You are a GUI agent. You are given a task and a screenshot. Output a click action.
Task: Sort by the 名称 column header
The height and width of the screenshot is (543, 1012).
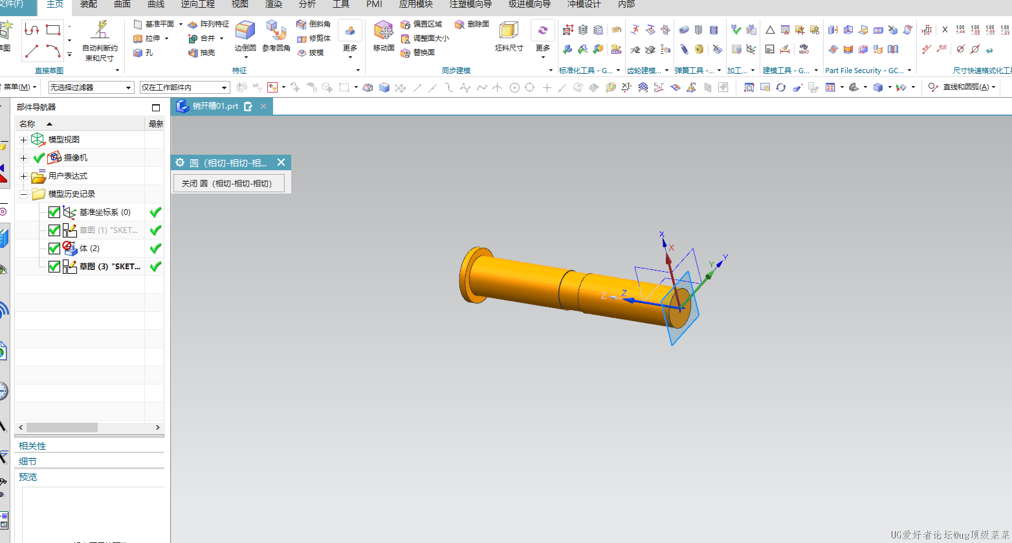pos(80,124)
